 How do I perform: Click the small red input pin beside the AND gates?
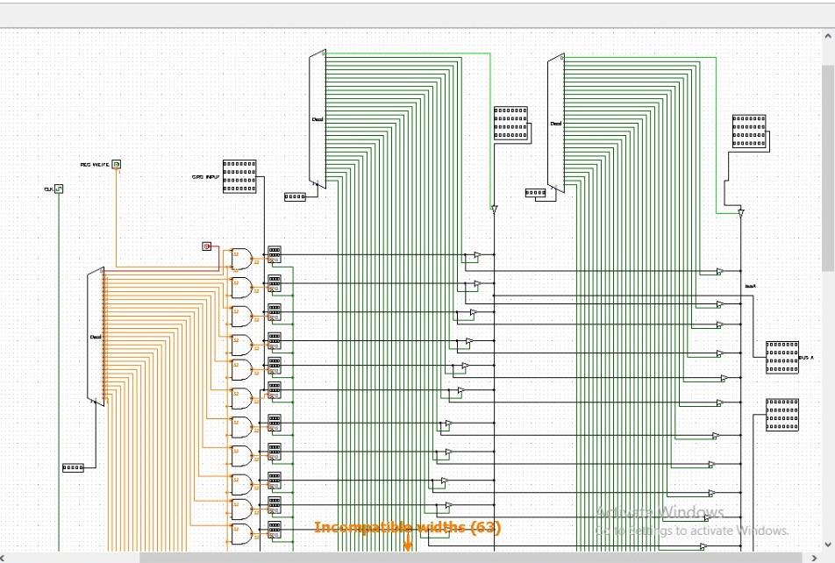[208, 246]
